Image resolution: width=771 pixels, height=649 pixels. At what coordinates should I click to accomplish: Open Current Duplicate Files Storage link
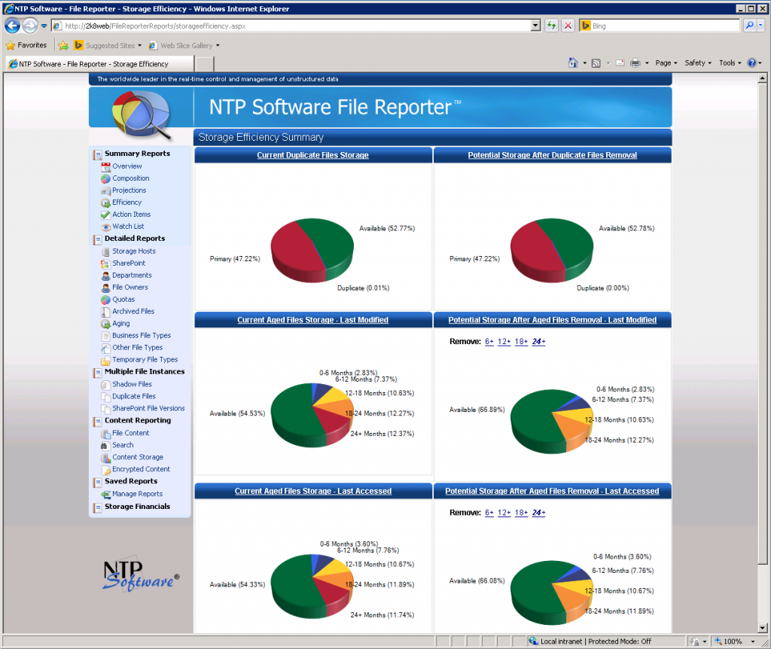tap(312, 155)
